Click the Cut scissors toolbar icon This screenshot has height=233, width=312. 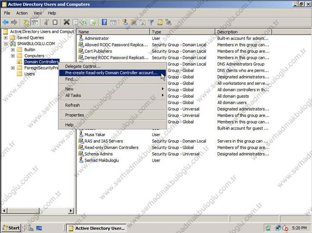tap(47, 22)
